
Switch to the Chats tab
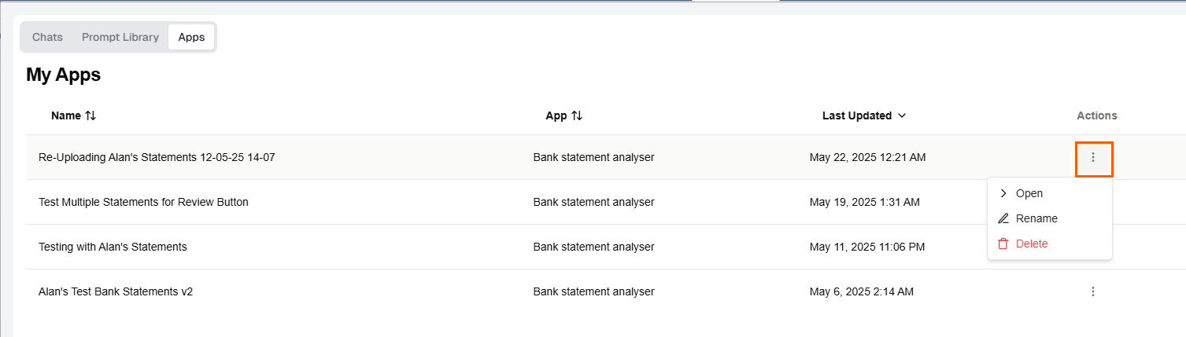click(47, 37)
